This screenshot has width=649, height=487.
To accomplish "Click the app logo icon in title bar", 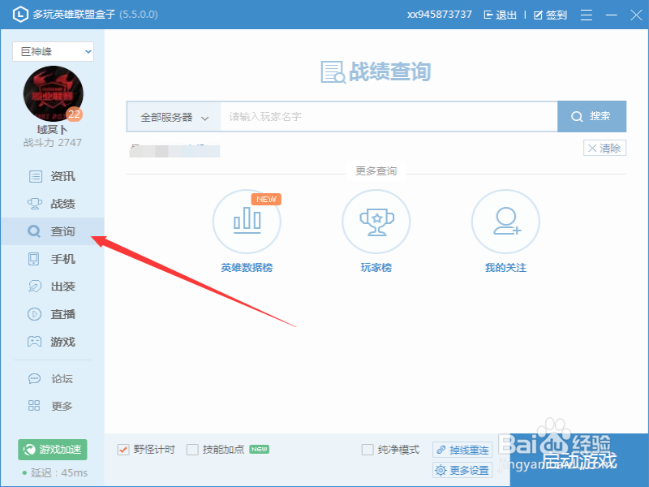I will 19,15.
